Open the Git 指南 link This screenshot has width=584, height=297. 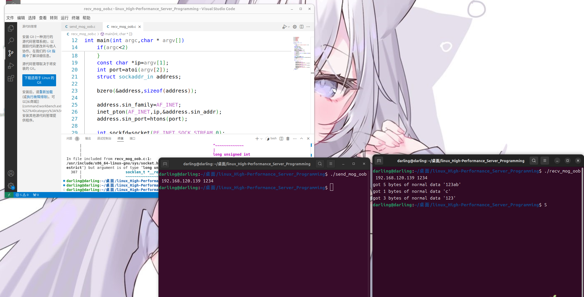(51, 51)
